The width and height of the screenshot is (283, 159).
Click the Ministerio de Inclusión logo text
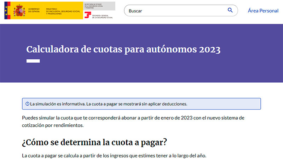click(x=64, y=10)
